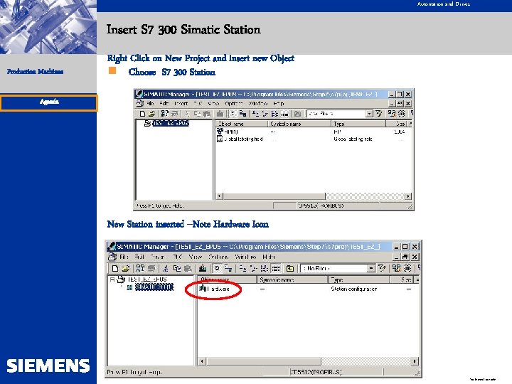The image size is (512, 384).
Task: Select Global labeling field object in upper window
Action: pos(240,139)
